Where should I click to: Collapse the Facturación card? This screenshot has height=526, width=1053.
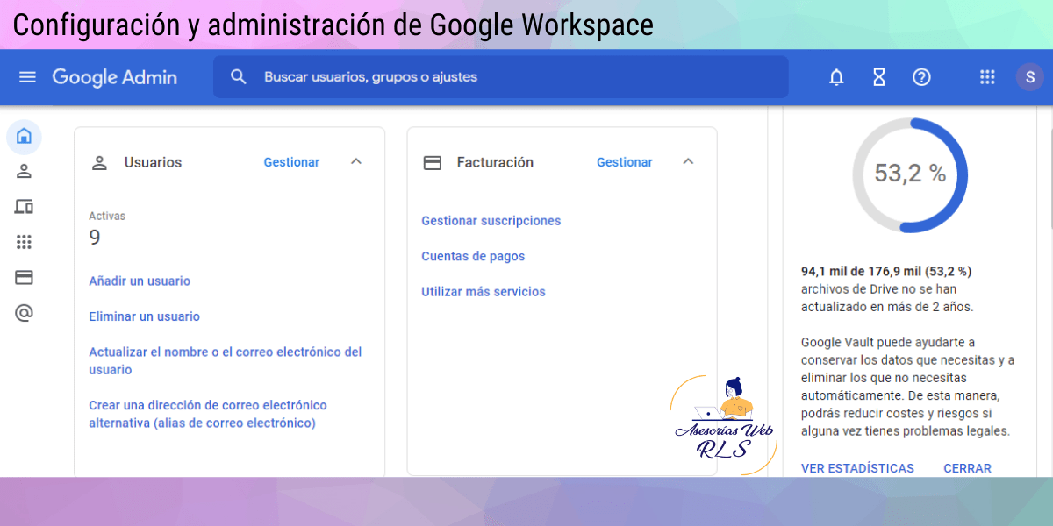(x=689, y=161)
